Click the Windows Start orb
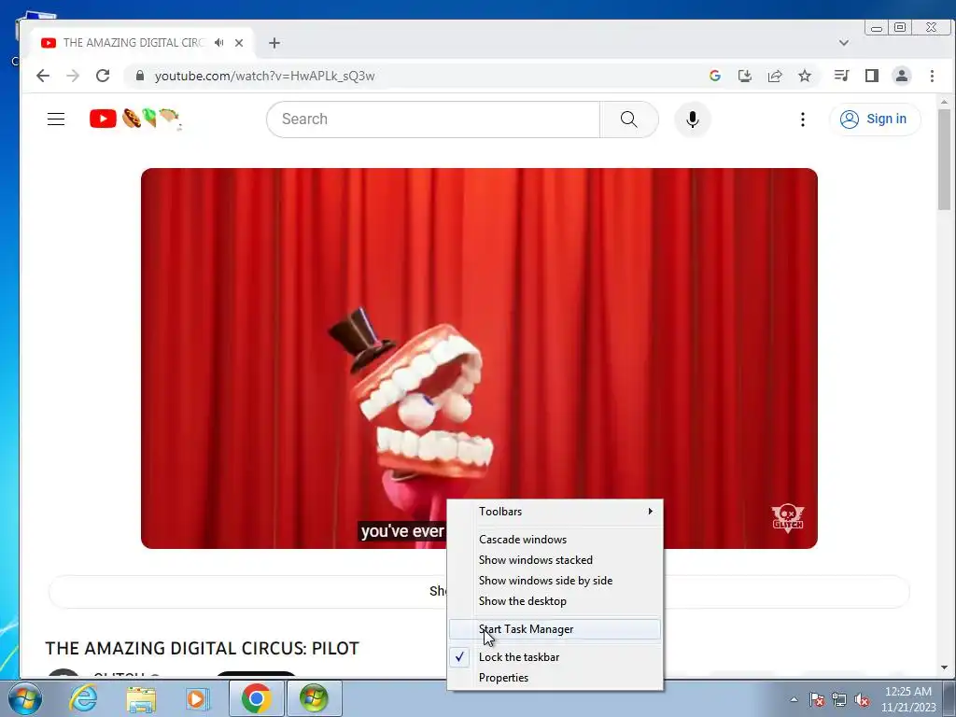The image size is (956, 717). pos(24,698)
